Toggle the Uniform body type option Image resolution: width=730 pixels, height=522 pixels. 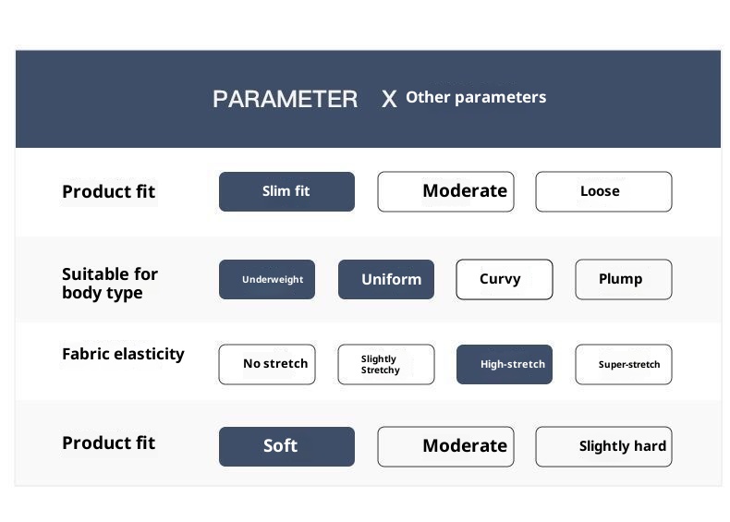[386, 279]
